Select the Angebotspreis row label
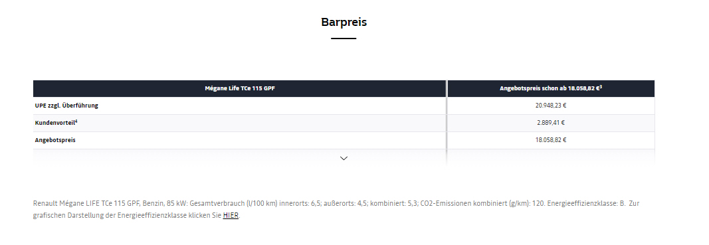Screen dimensions: 709x245 (55, 140)
